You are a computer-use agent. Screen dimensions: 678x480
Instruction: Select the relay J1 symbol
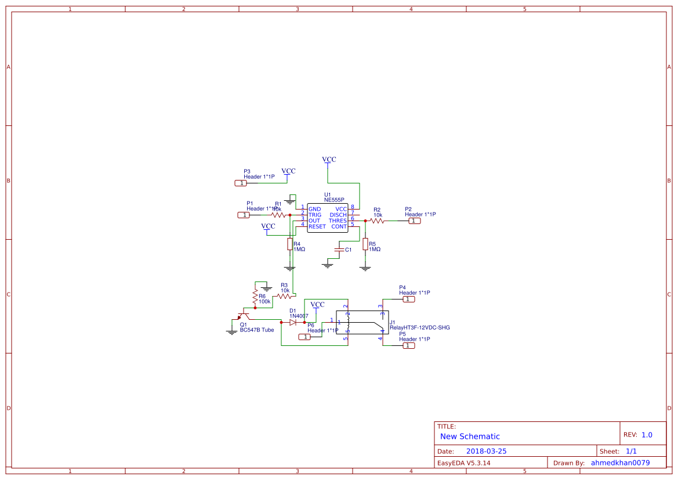coord(362,323)
